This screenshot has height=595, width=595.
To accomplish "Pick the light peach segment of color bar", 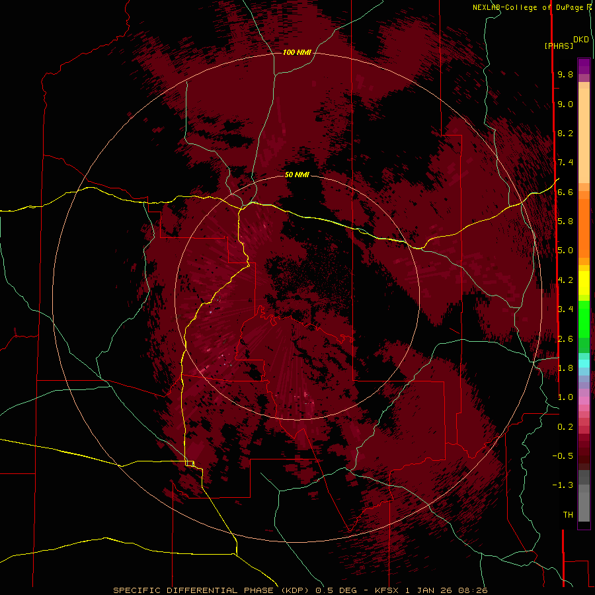I will click(584, 136).
